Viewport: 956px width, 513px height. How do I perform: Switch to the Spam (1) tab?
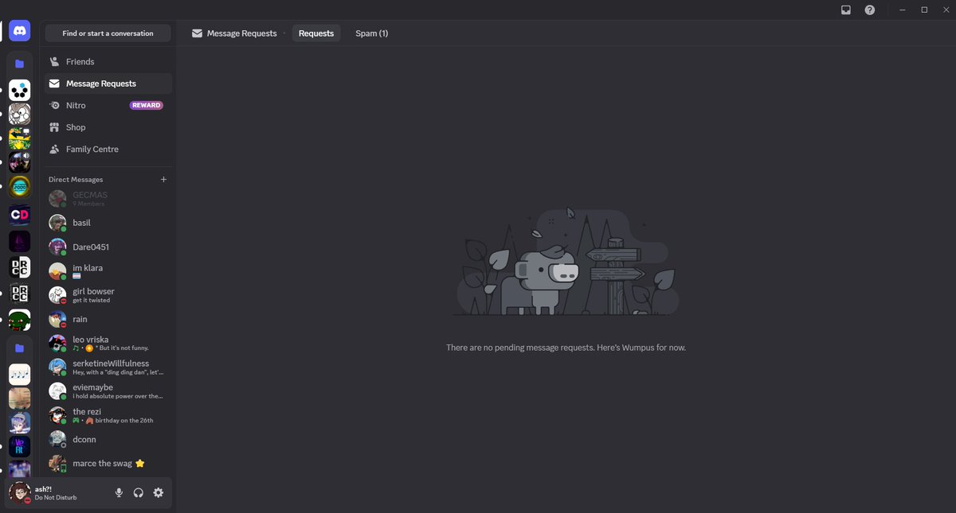coord(372,33)
